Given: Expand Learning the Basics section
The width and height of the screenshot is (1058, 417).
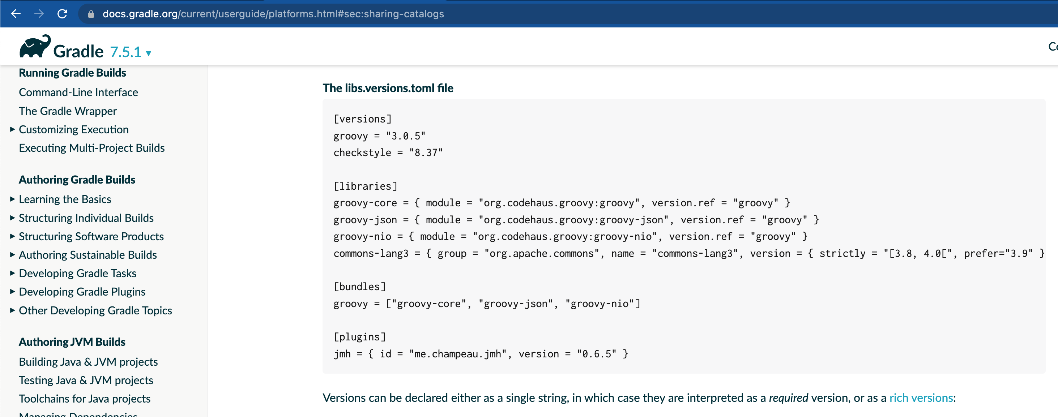Looking at the screenshot, I should 12,199.
